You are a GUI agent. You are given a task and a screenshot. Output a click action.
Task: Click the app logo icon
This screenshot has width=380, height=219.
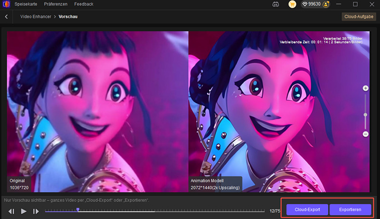point(6,4)
